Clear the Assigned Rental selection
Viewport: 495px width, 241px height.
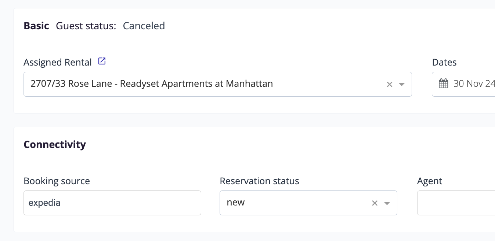click(390, 85)
